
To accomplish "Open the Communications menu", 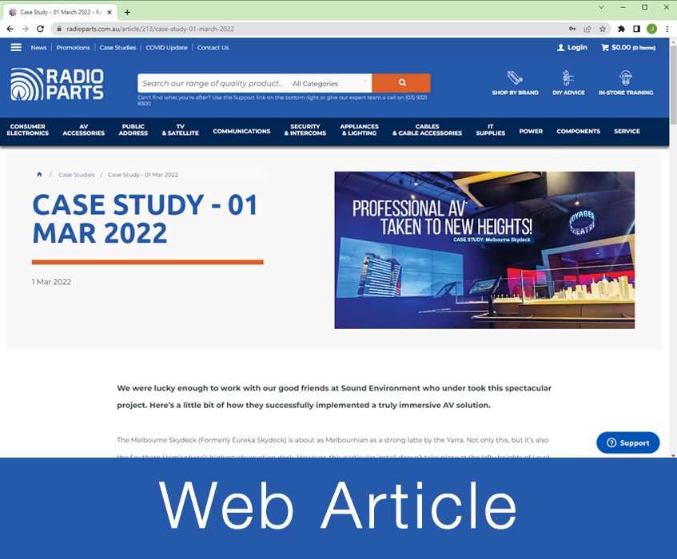I will (x=241, y=131).
